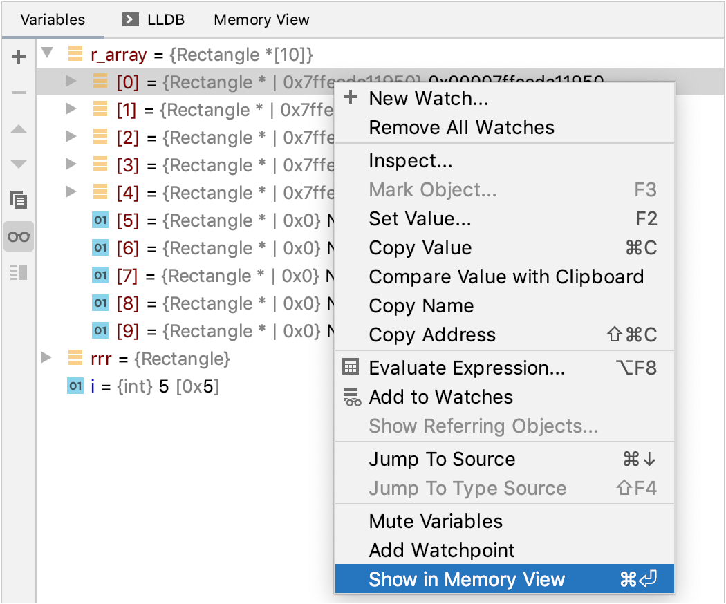Click the Add to Watches glasses icon
The width and height of the screenshot is (726, 604).
click(x=350, y=397)
